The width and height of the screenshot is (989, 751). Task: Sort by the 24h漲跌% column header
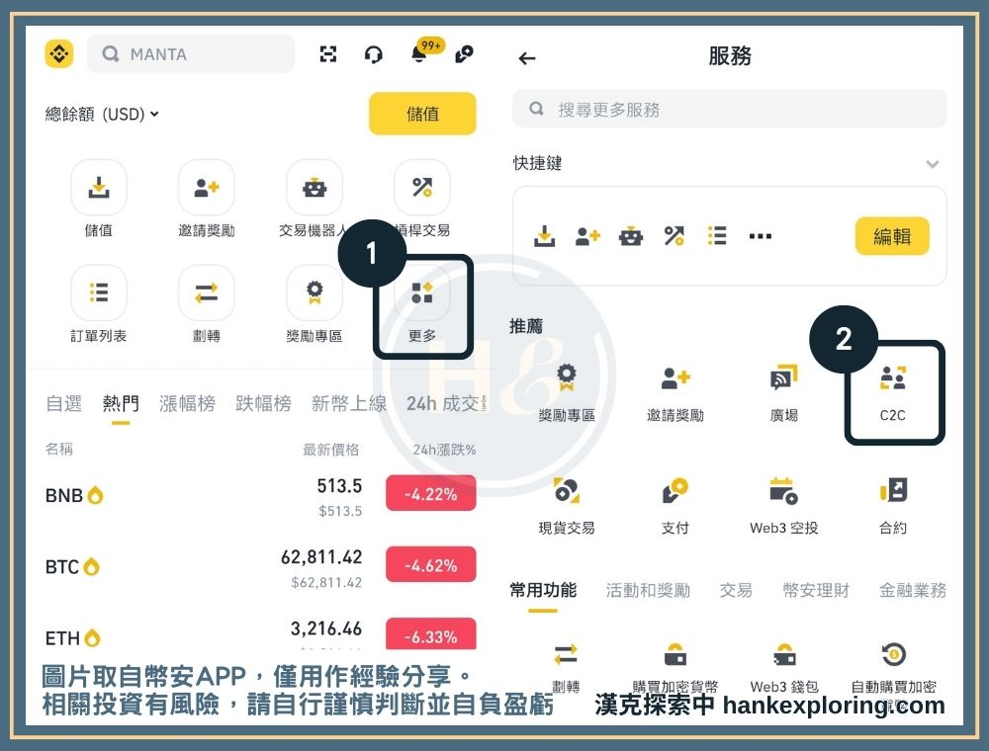coord(444,450)
